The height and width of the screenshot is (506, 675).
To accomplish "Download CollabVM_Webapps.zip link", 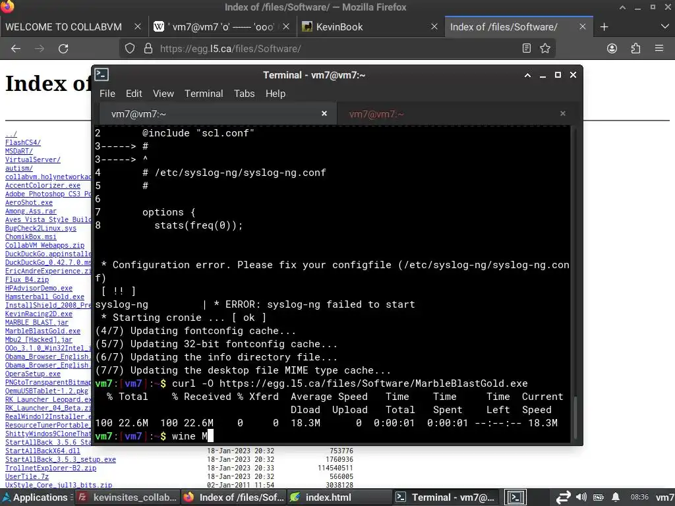I will pos(45,245).
